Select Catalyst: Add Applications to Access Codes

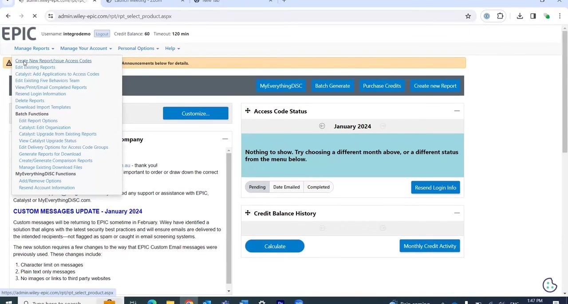(x=57, y=74)
